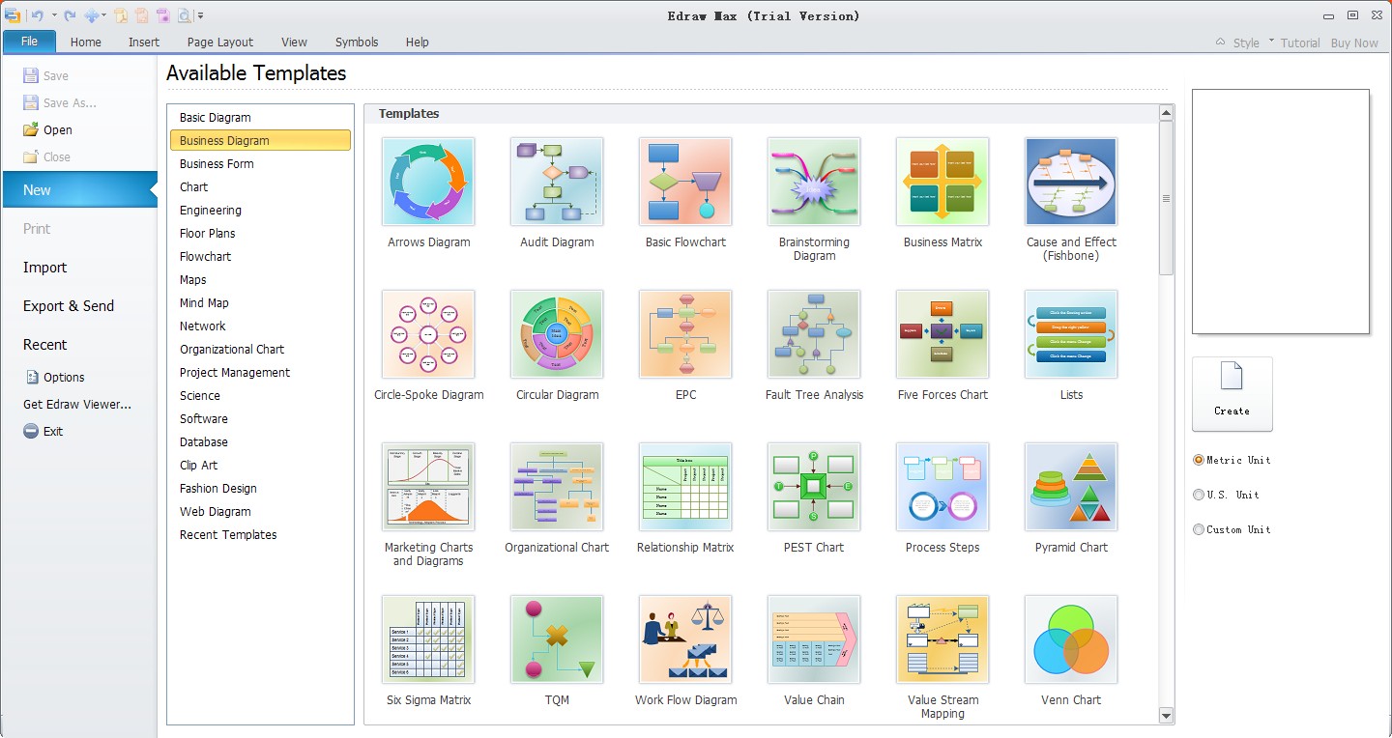Select the Arrows Diagram template icon
The image size is (1392, 738).
coord(428,182)
